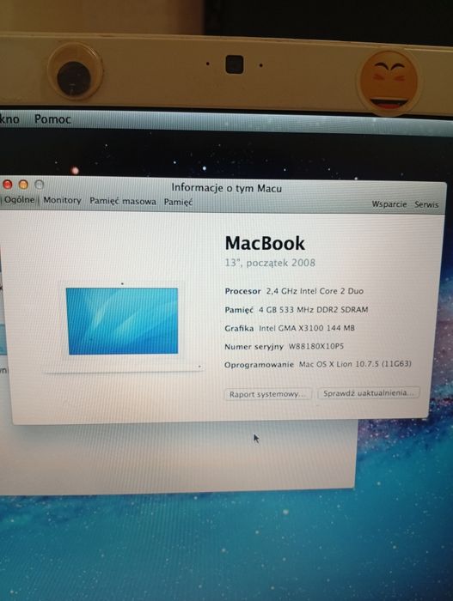Click the Serwis link
453x601 pixels.
[426, 204]
